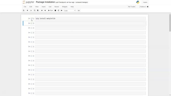Click the Last Checkpoint text
The image size is (171, 96).
(65, 2)
